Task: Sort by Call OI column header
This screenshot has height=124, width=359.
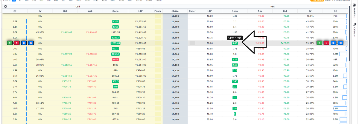Action: pos(15,11)
